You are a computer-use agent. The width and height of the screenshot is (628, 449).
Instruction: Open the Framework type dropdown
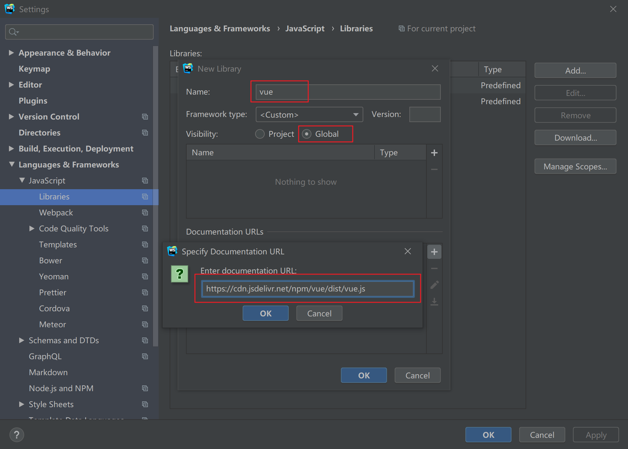(x=309, y=114)
